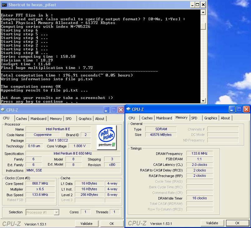Open the Processor #1 selection dropdown
This screenshot has width=251, height=228.
coord(56,212)
